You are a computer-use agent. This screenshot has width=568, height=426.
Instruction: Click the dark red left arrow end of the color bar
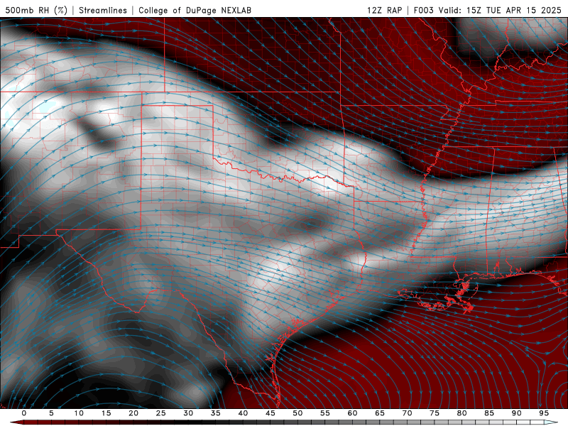(x=17, y=422)
